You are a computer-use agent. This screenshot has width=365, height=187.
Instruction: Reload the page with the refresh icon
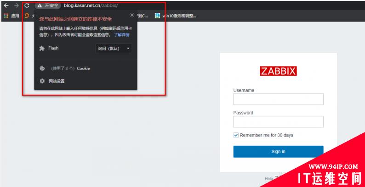point(27,5)
